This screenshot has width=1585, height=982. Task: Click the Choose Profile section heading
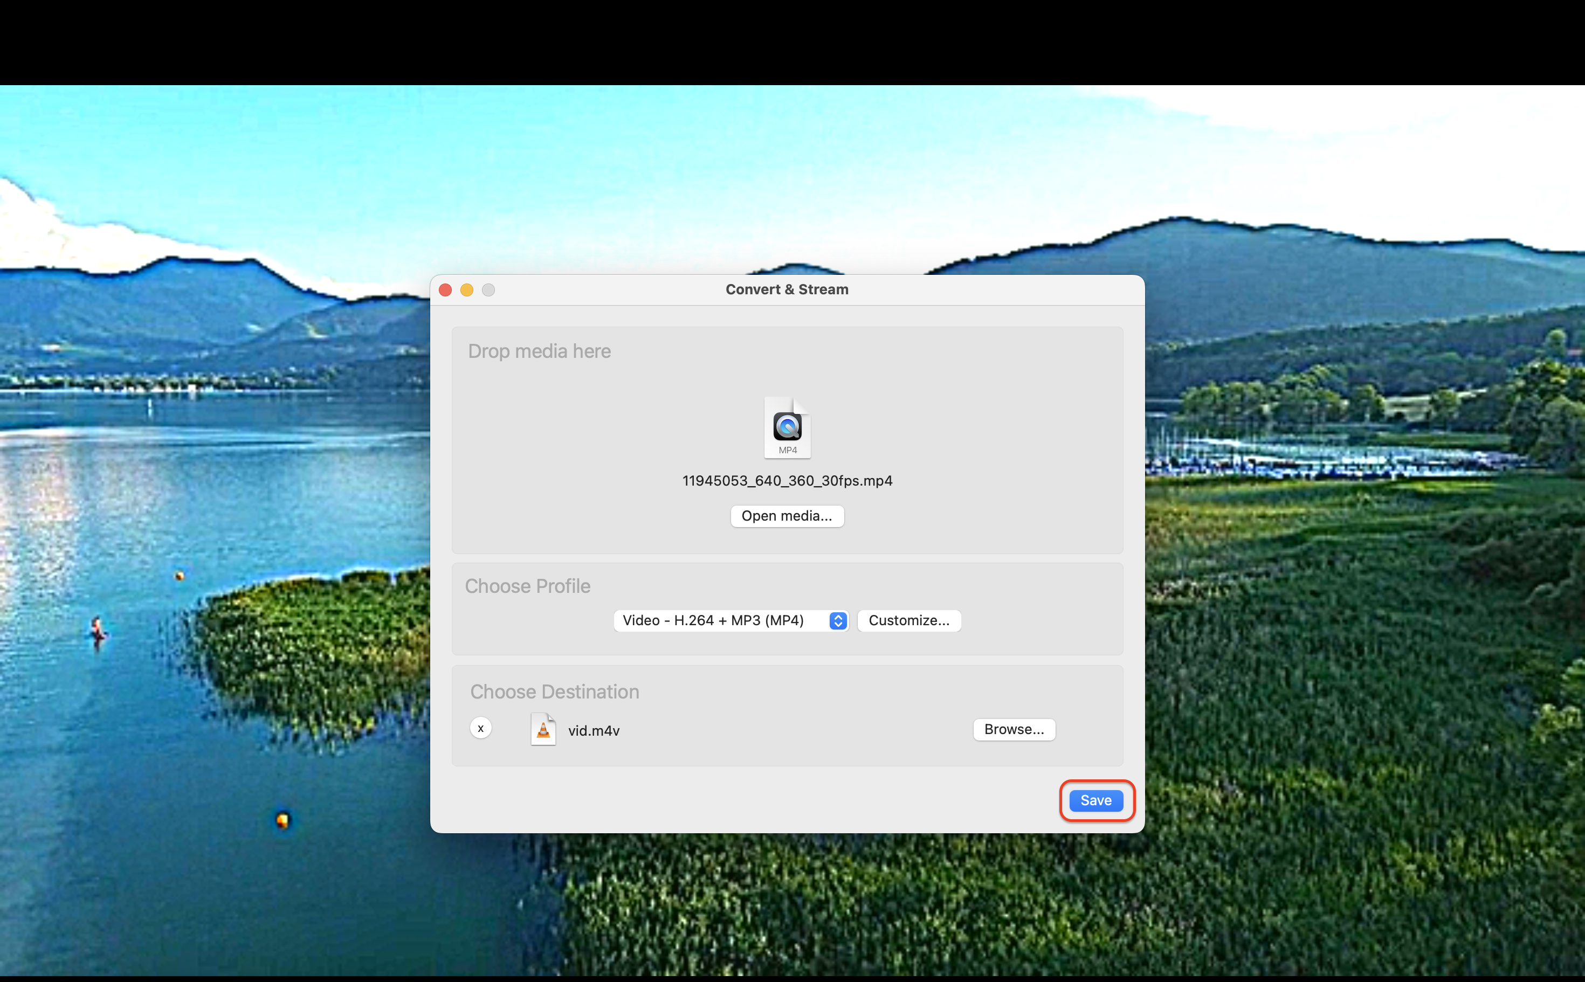[527, 585]
